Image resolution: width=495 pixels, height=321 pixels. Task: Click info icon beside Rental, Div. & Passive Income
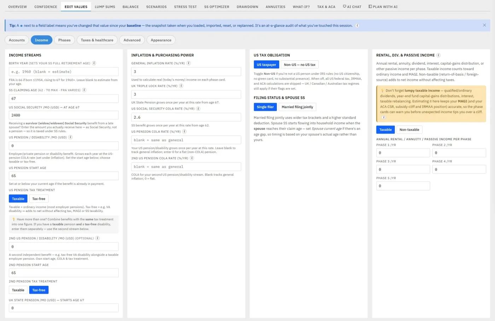click(438, 55)
